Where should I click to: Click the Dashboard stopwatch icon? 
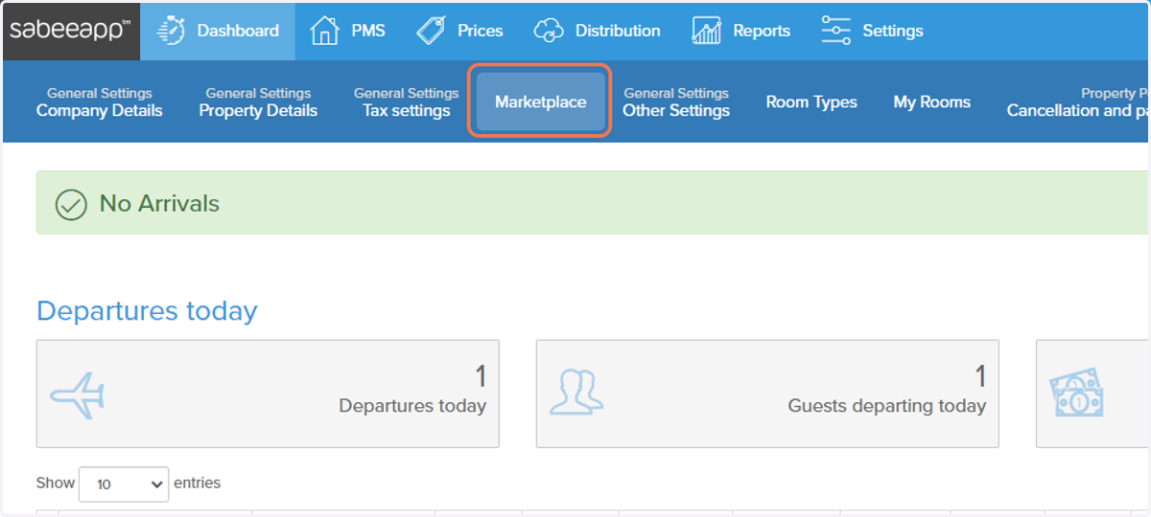coord(171,31)
